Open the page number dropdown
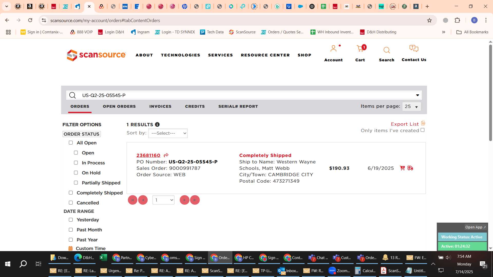The height and width of the screenshot is (277, 493). (163, 200)
